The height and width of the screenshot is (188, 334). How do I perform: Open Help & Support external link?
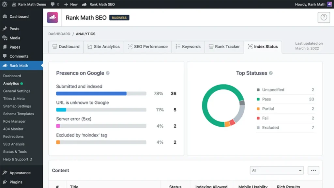click(x=18, y=159)
